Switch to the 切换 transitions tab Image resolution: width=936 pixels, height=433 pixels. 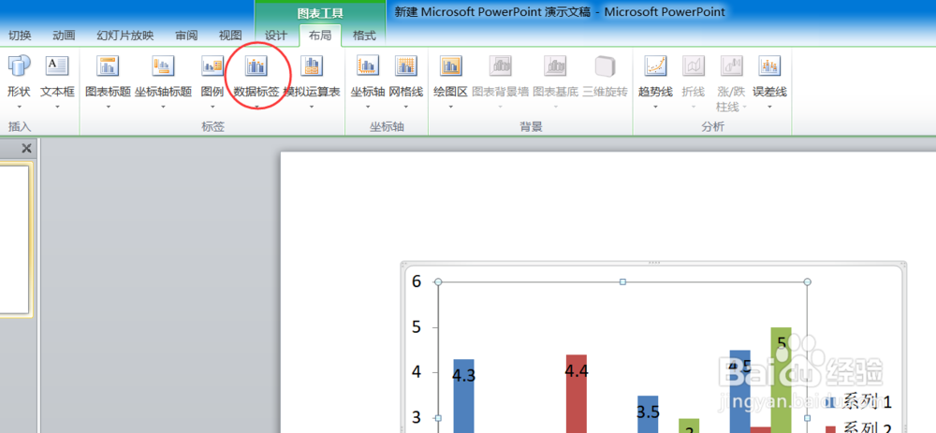tap(21, 36)
